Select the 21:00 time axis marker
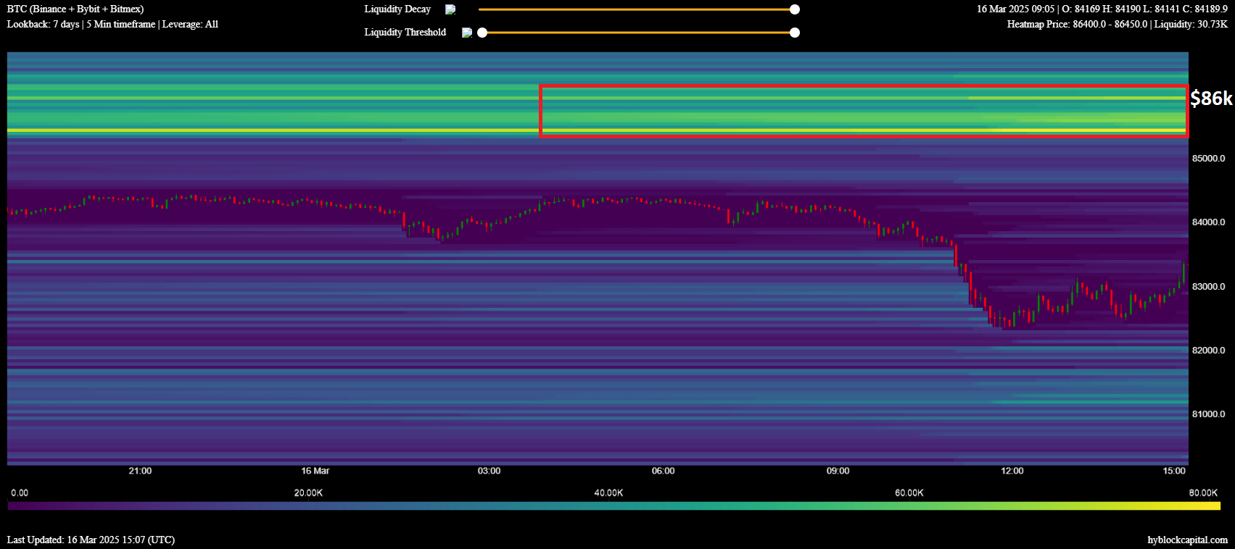Viewport: 1235px width, 549px height. [140, 471]
